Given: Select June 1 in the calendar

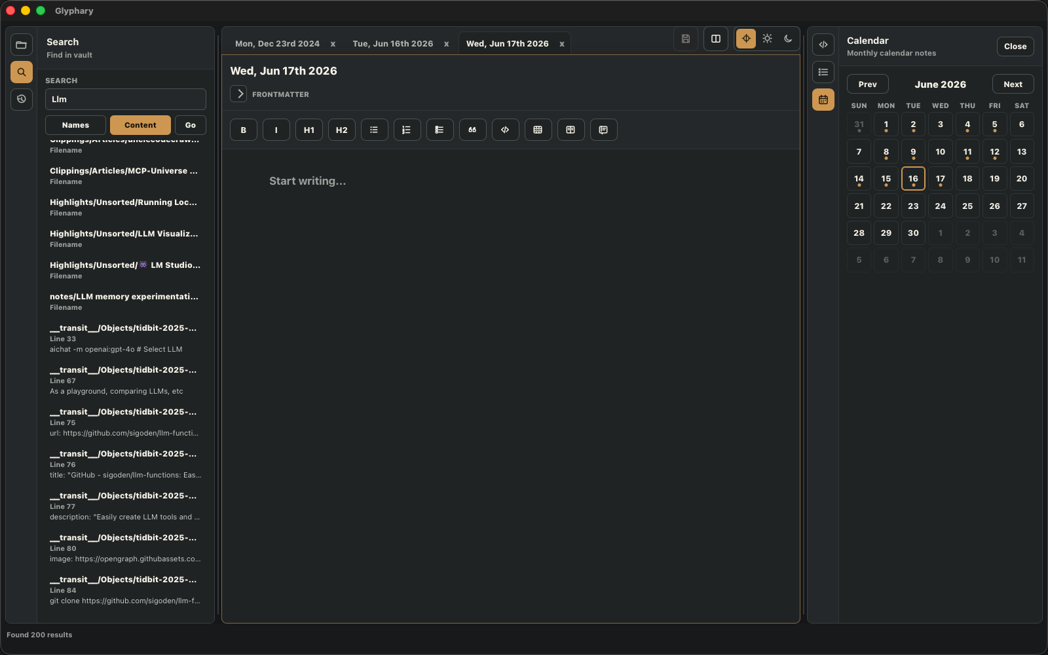Looking at the screenshot, I should (886, 124).
